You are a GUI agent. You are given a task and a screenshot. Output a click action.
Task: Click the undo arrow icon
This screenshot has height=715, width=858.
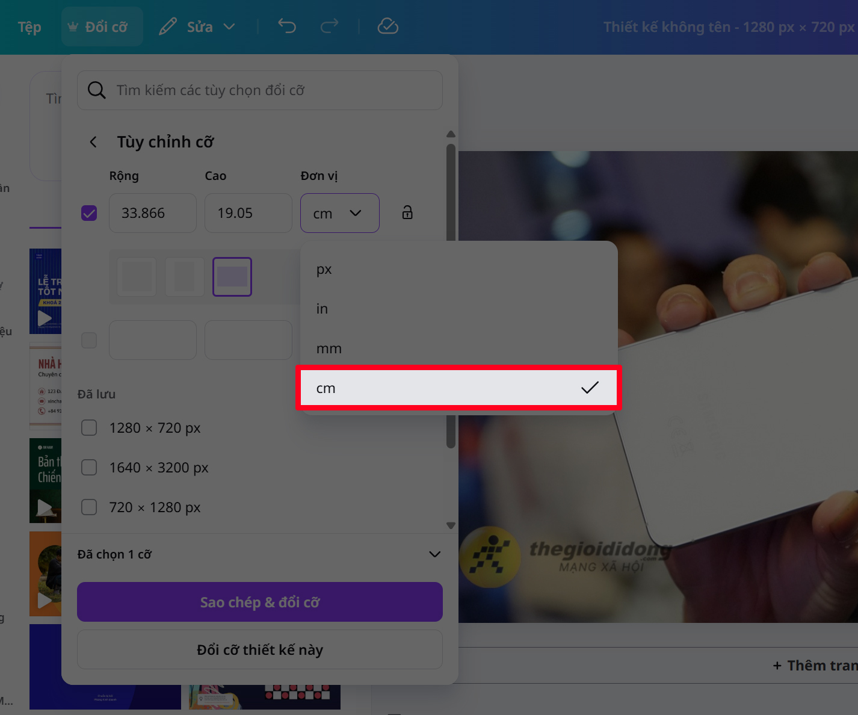[287, 26]
